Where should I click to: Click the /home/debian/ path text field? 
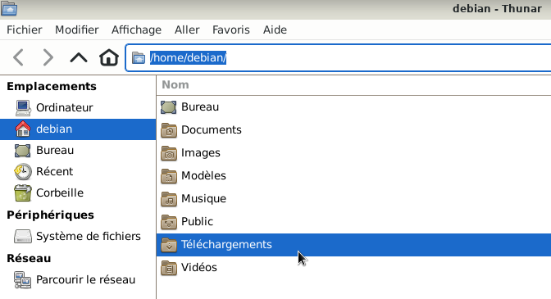click(338, 58)
